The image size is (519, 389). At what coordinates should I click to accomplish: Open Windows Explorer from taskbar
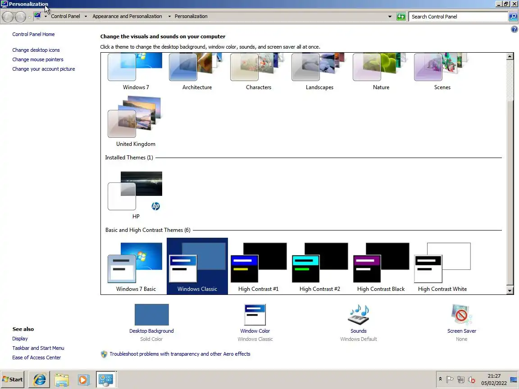pyautogui.click(x=62, y=380)
